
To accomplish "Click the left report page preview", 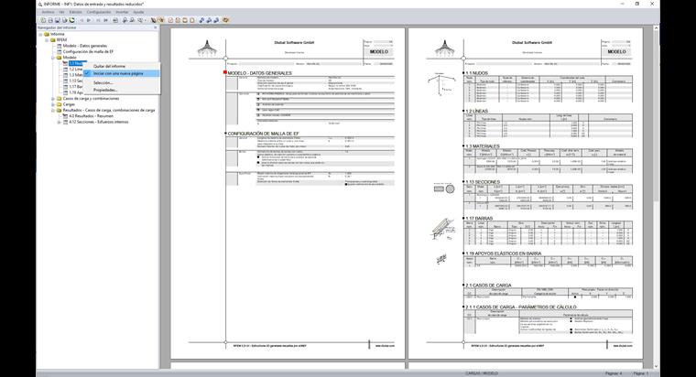I will tap(288, 193).
